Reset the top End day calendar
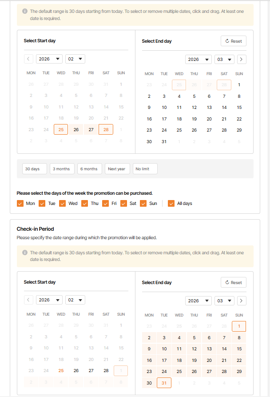This screenshot has height=397, width=270. (233, 41)
